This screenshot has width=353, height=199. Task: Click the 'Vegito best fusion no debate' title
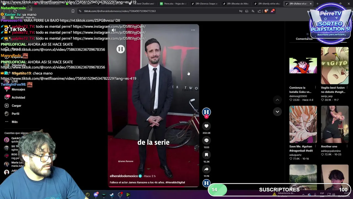[333, 90]
